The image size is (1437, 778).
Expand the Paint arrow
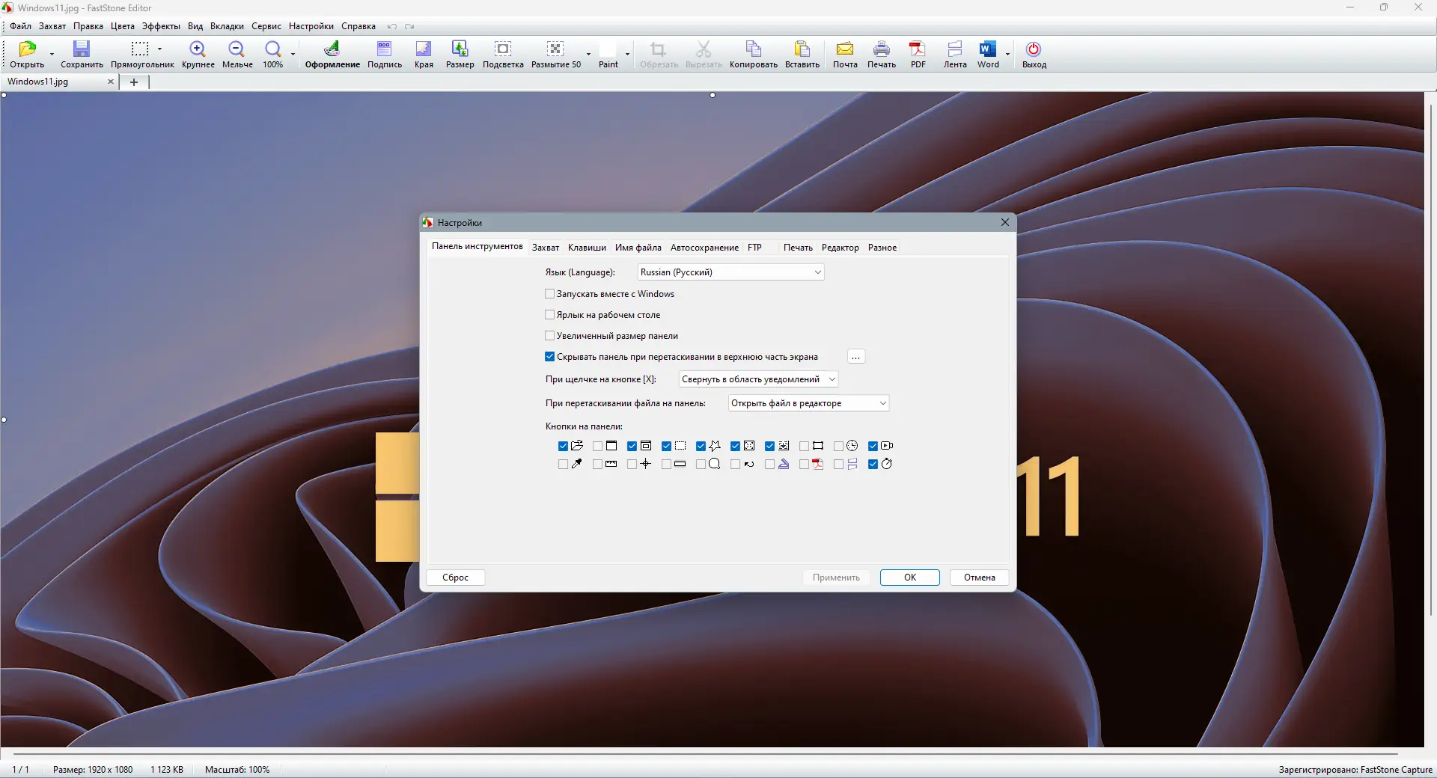pos(627,54)
